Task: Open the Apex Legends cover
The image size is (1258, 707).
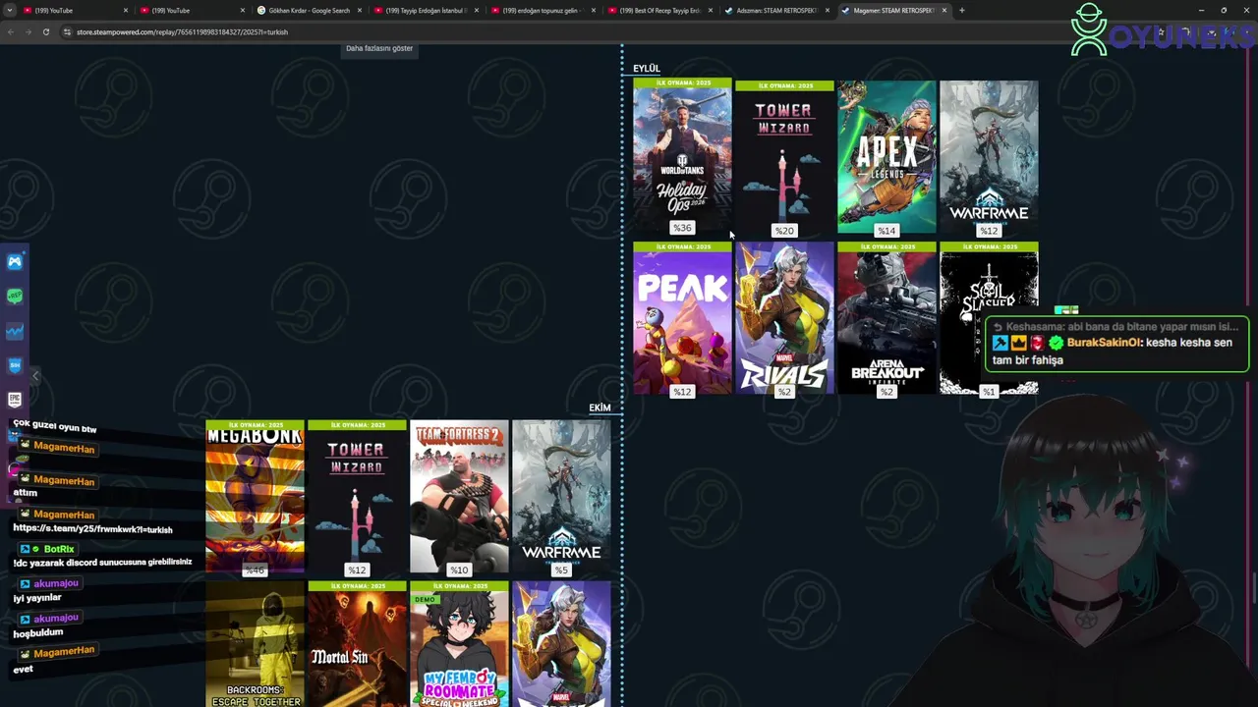Action: pyautogui.click(x=886, y=158)
